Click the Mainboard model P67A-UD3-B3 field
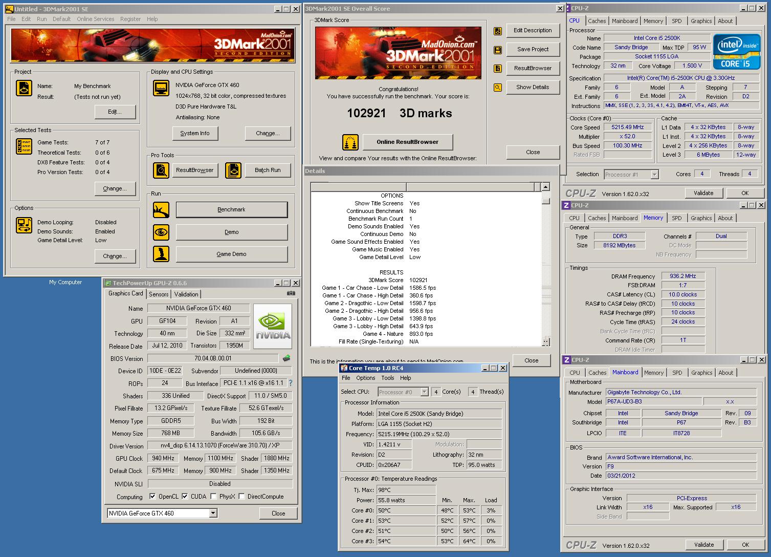 (653, 401)
